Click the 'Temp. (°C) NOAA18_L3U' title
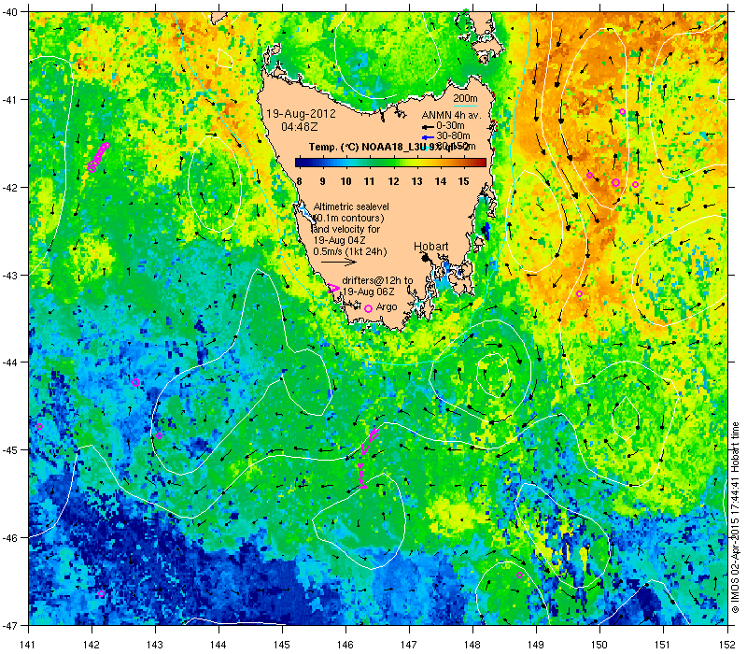This screenshot has height=654, width=747. (x=368, y=147)
